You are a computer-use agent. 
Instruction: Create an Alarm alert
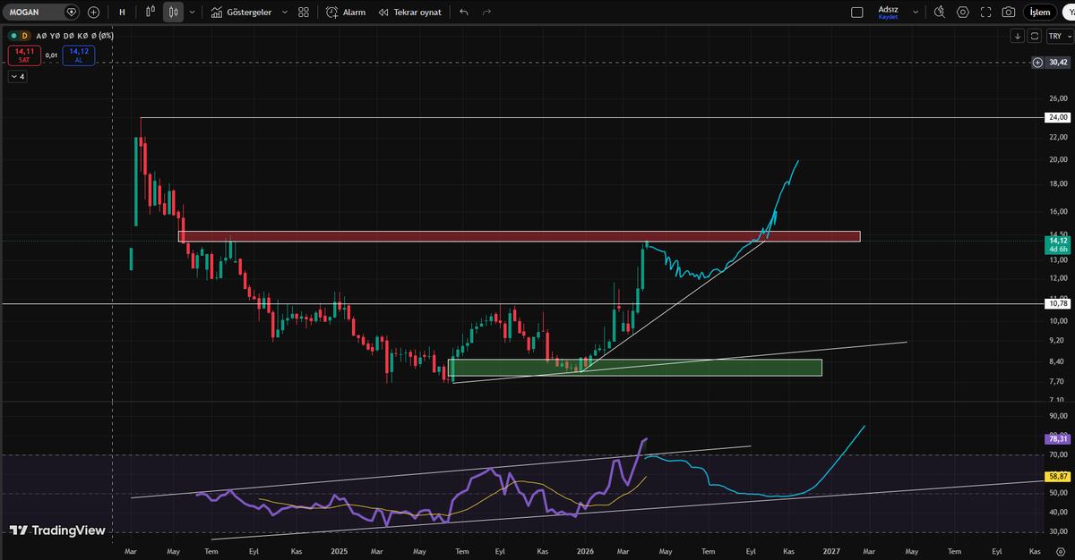click(345, 13)
